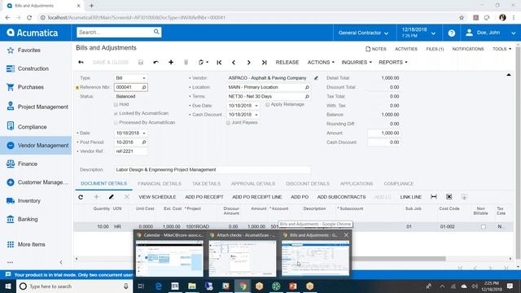The image size is (521, 293).
Task: Undo changes with the cancel arrow
Action: point(155,62)
